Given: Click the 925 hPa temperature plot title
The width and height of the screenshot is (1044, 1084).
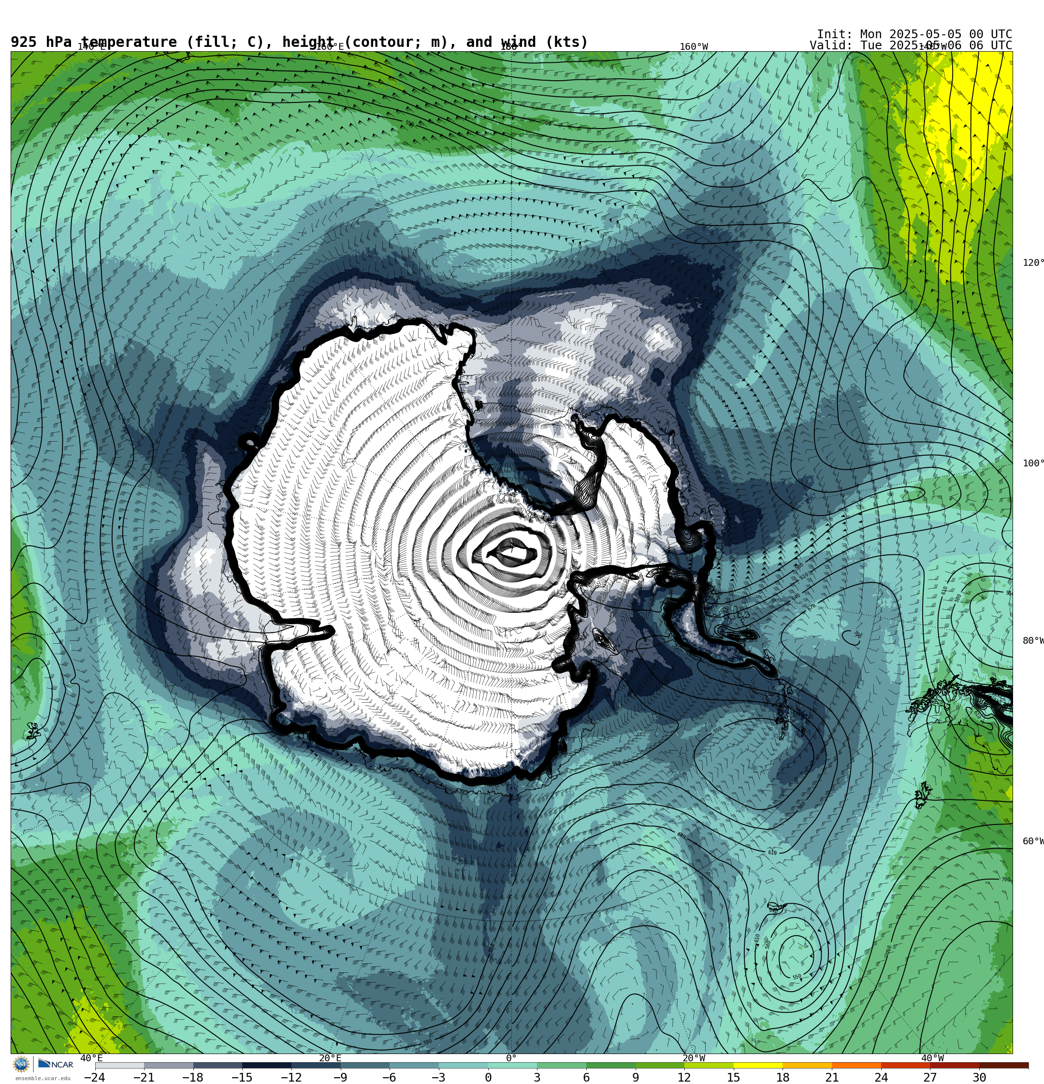Looking at the screenshot, I should pos(299,42).
